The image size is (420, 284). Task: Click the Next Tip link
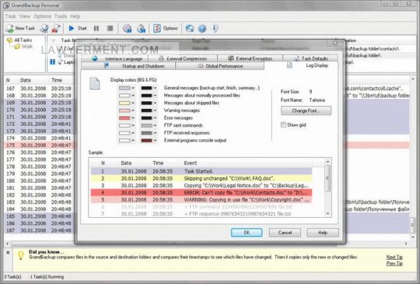click(x=394, y=258)
